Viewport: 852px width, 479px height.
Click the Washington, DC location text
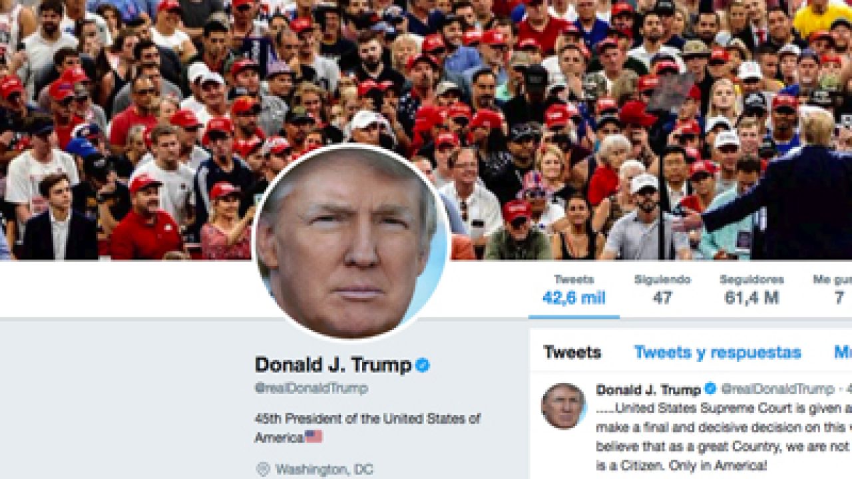click(324, 470)
